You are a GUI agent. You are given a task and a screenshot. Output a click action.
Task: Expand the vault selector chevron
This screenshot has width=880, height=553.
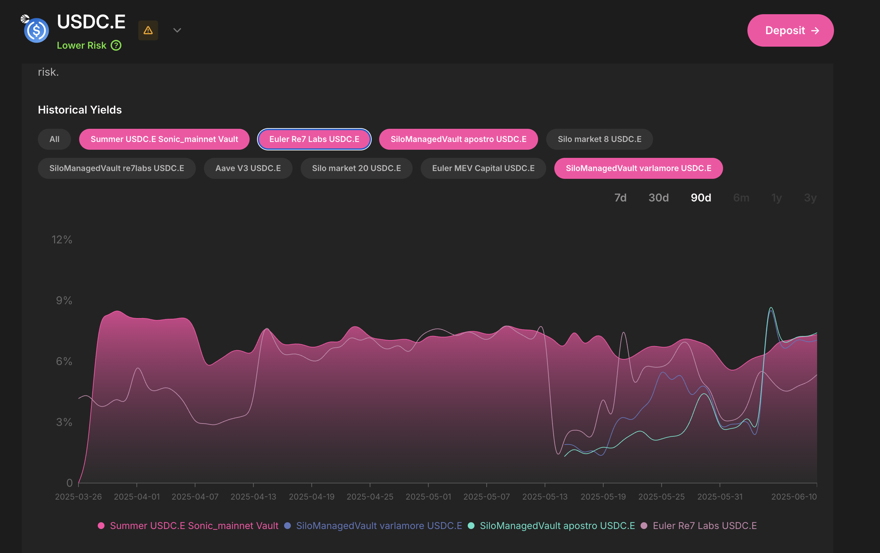pos(177,30)
